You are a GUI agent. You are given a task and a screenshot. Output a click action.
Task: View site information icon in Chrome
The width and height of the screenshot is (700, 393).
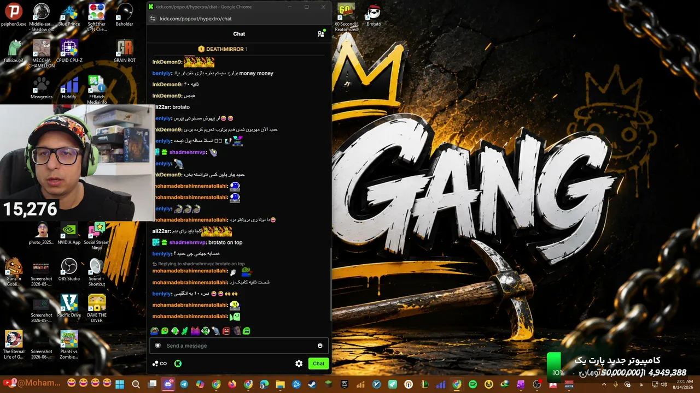point(153,19)
